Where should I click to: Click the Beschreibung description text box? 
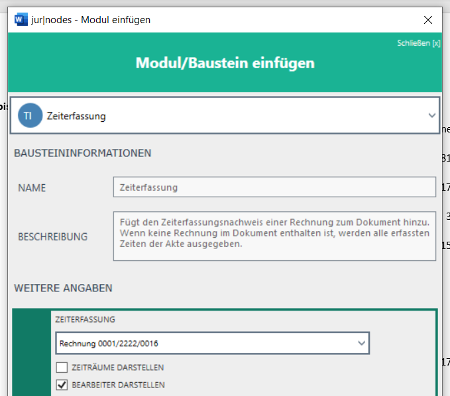[274, 236]
